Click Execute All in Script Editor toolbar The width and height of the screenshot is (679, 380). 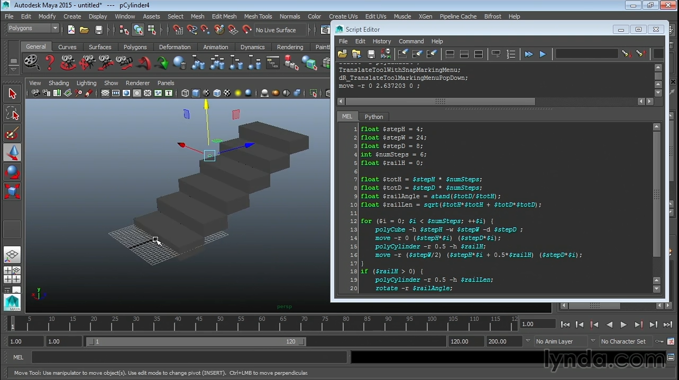[528, 54]
